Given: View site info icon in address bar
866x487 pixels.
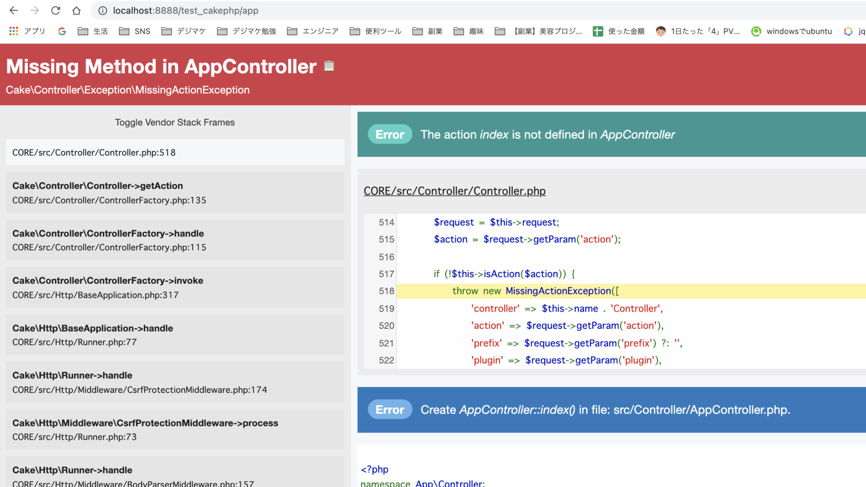Looking at the screenshot, I should tap(103, 10).
